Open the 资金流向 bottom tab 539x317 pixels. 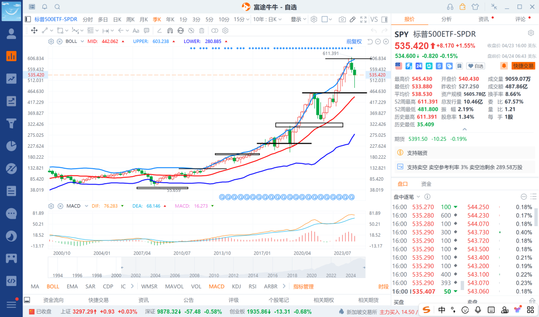click(53, 300)
